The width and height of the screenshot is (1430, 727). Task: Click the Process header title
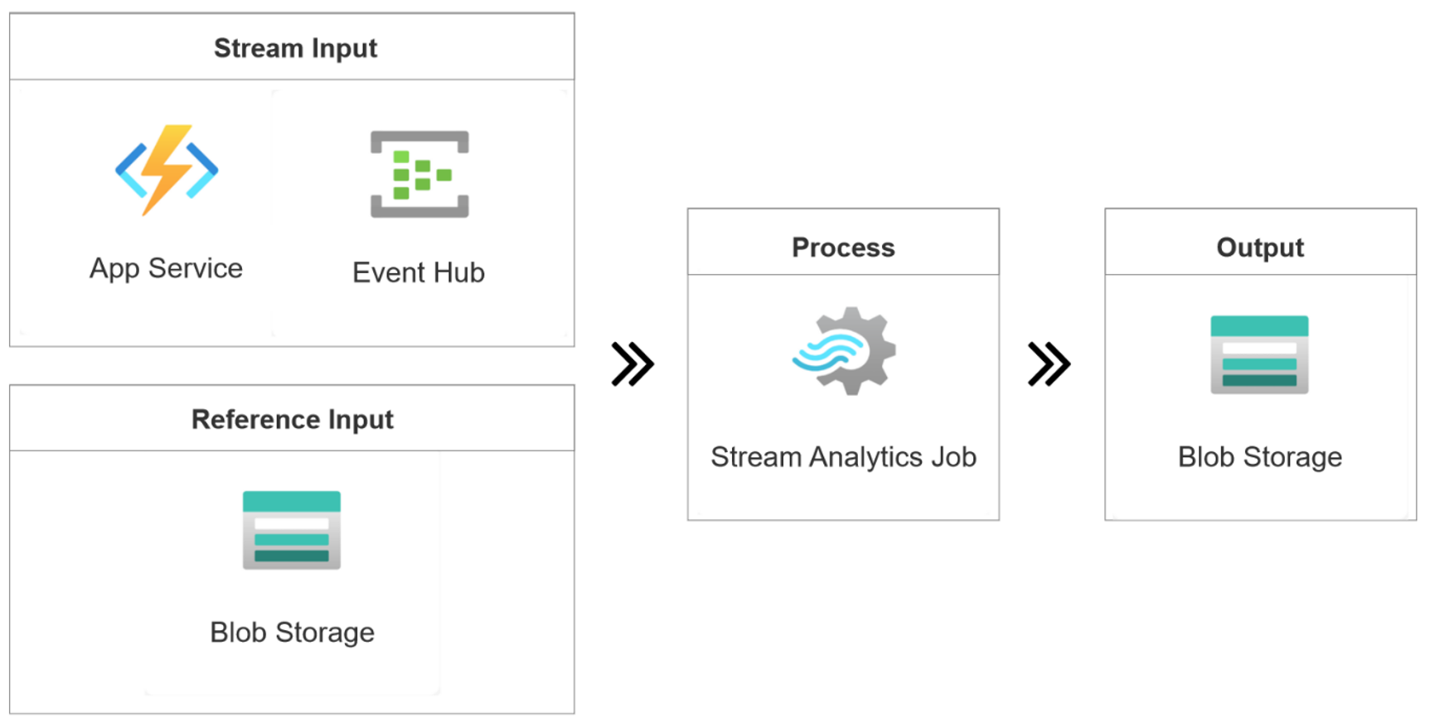pos(843,247)
